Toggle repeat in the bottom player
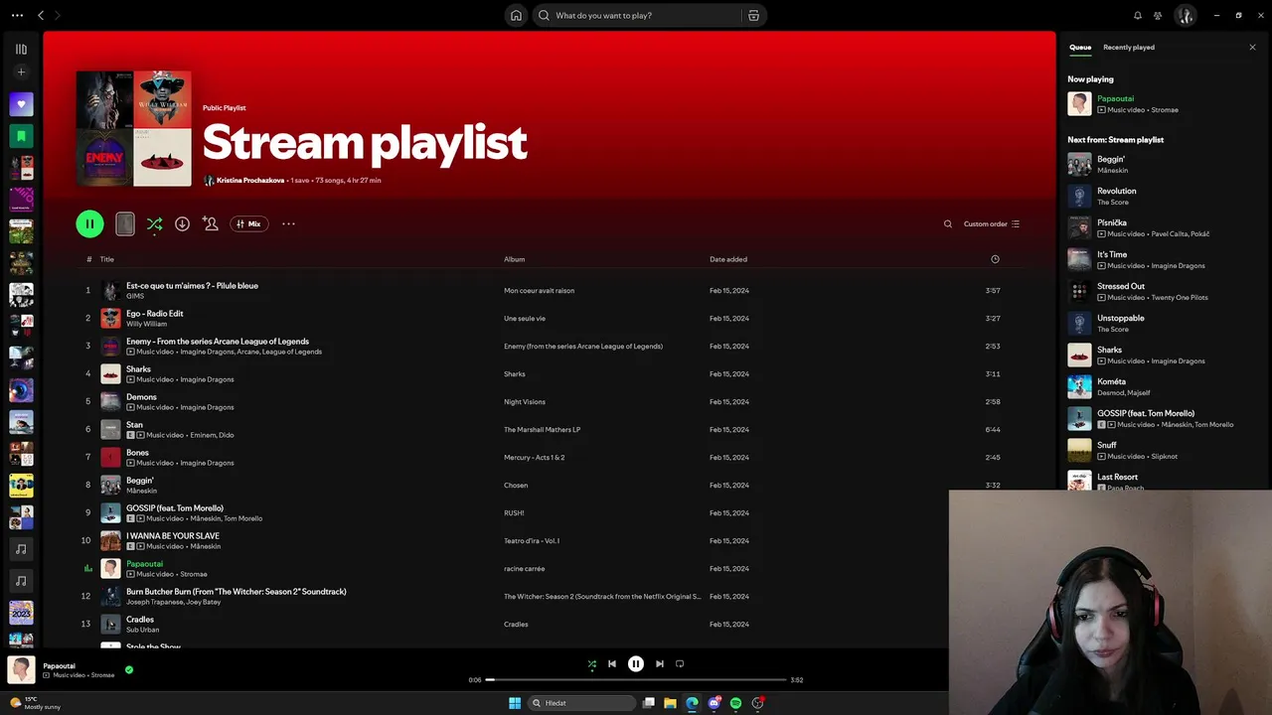This screenshot has height=715, width=1272. [x=680, y=663]
